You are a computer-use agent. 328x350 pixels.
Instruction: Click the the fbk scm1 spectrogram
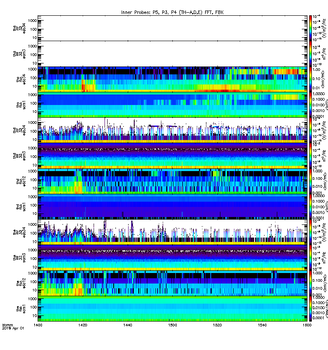click(172, 309)
